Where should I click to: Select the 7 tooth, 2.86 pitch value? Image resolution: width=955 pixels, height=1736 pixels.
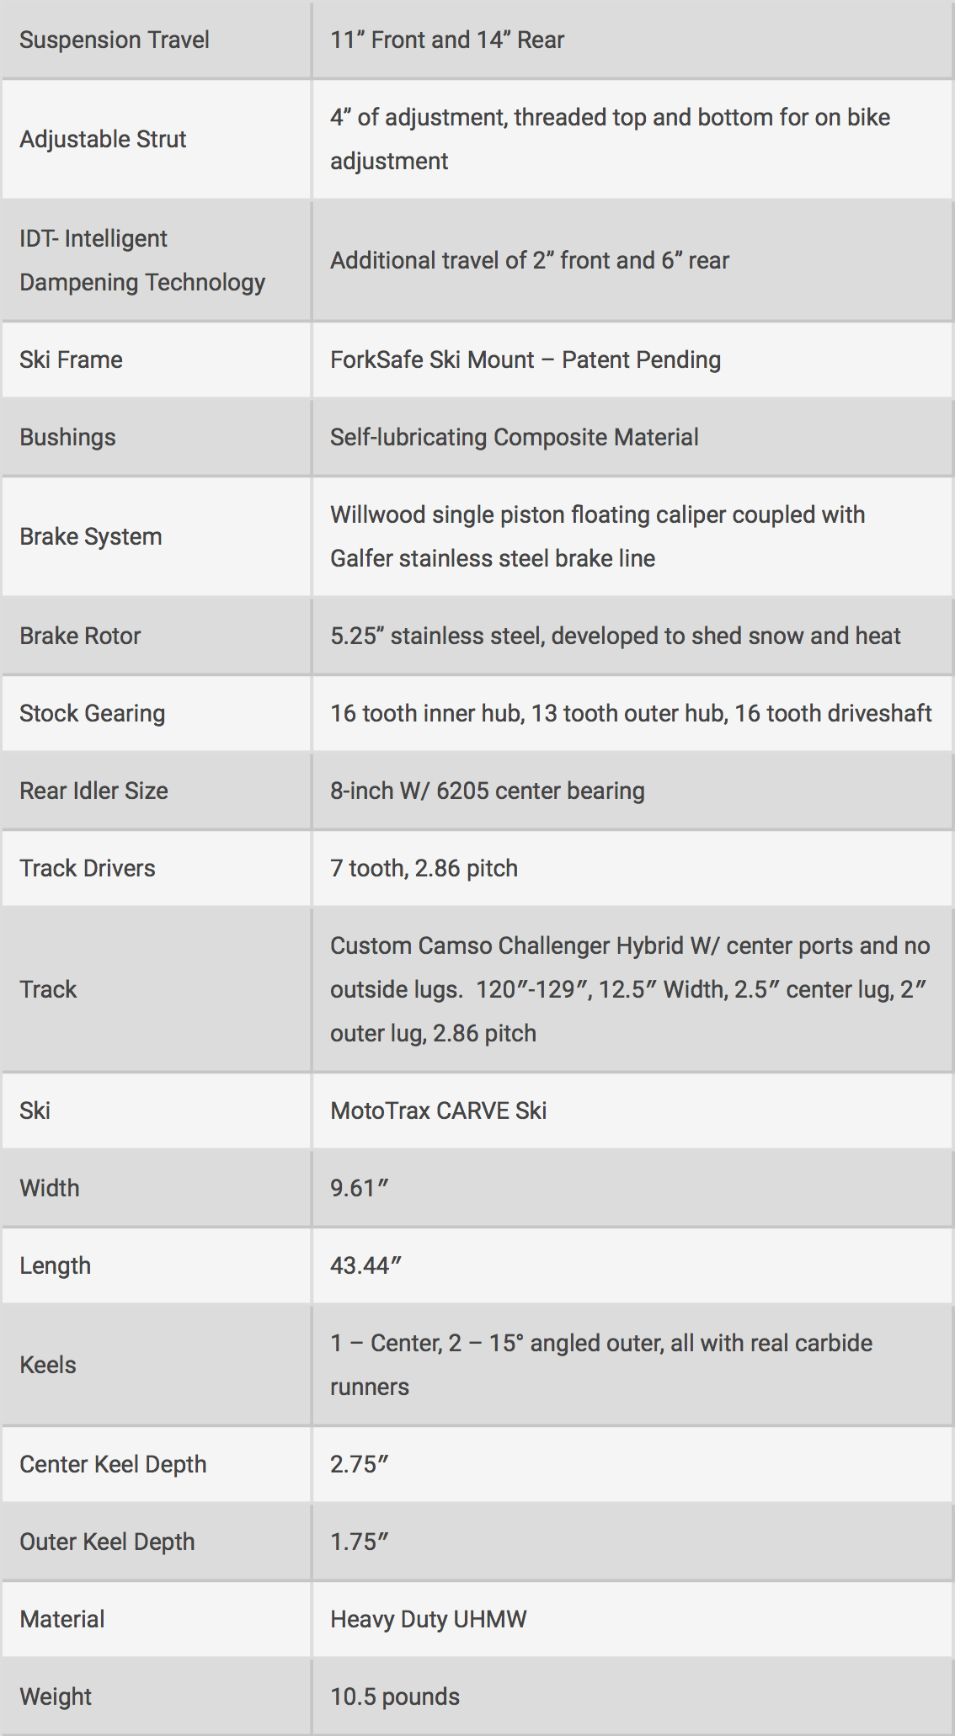click(x=424, y=868)
